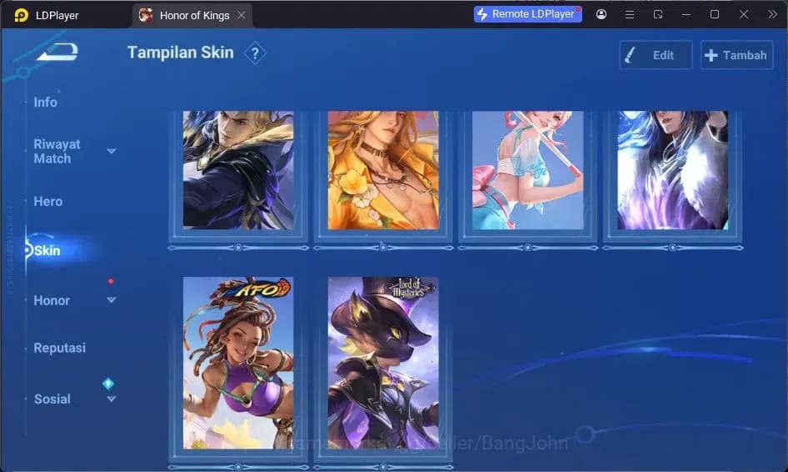788x472 pixels.
Task: Click the diamond icon above Sosial chevron
Action: [x=108, y=384]
